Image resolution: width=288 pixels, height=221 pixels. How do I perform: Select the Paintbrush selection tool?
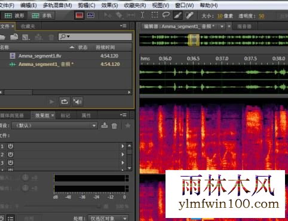[177, 16]
